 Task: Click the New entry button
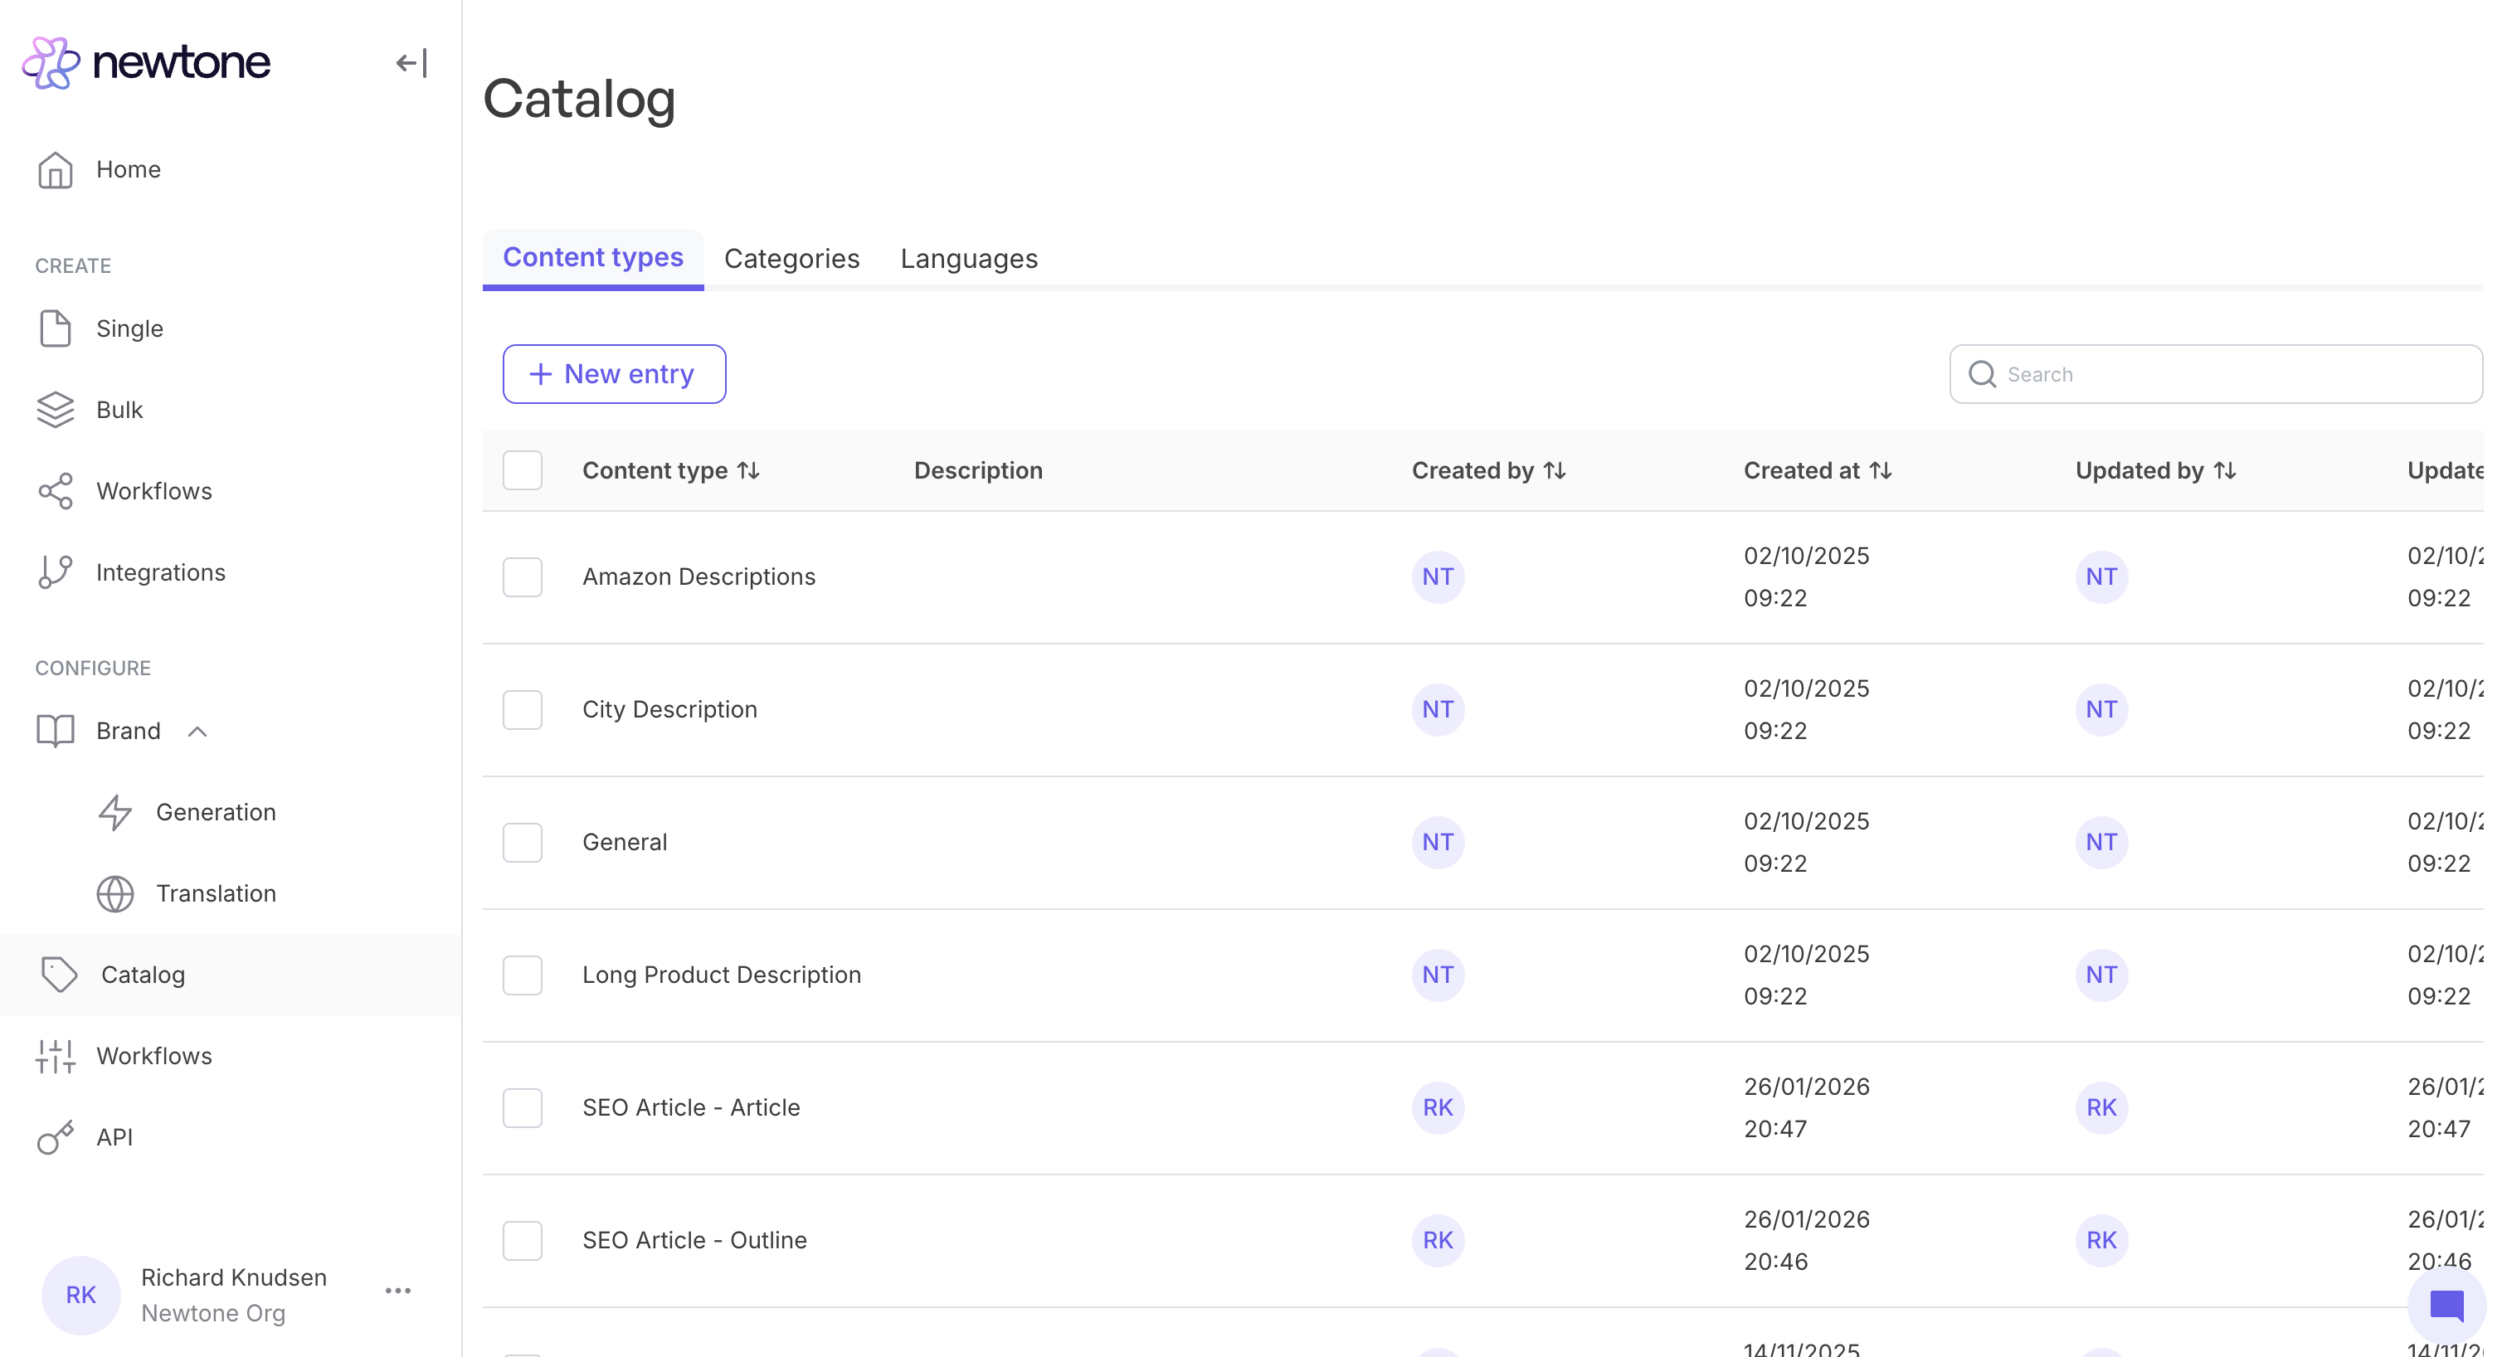tap(614, 374)
